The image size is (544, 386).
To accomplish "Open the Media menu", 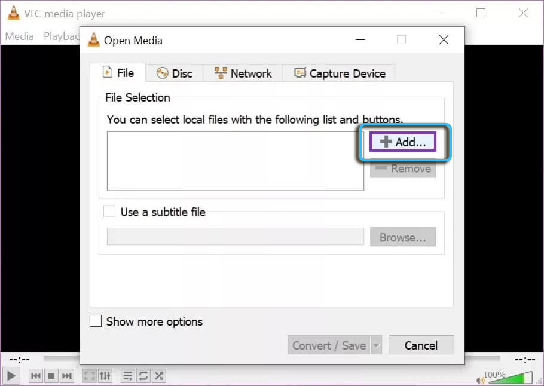I will pos(20,36).
